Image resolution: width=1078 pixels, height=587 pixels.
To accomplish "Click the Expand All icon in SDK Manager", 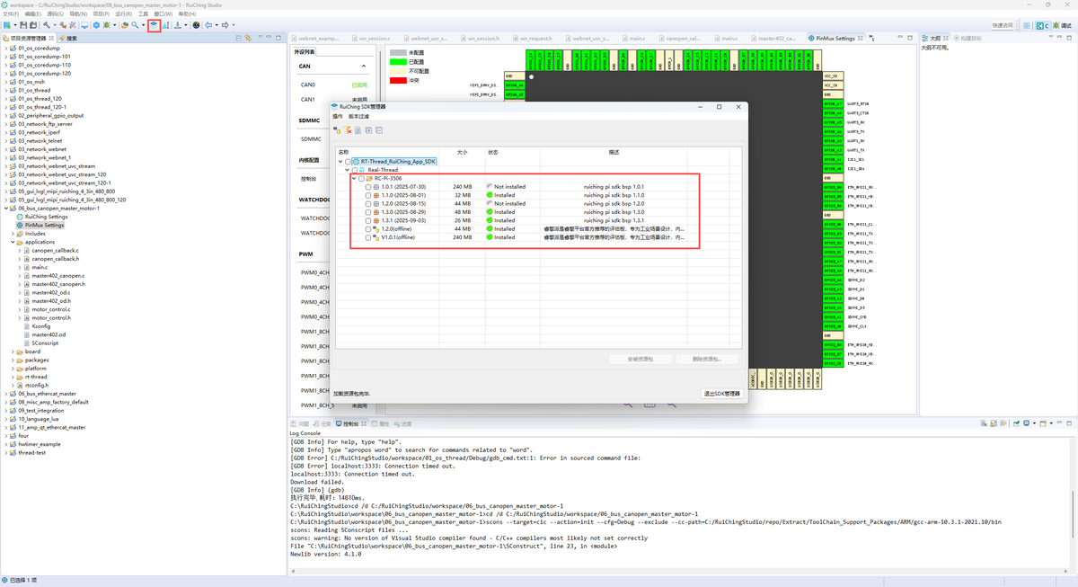I will click(368, 130).
